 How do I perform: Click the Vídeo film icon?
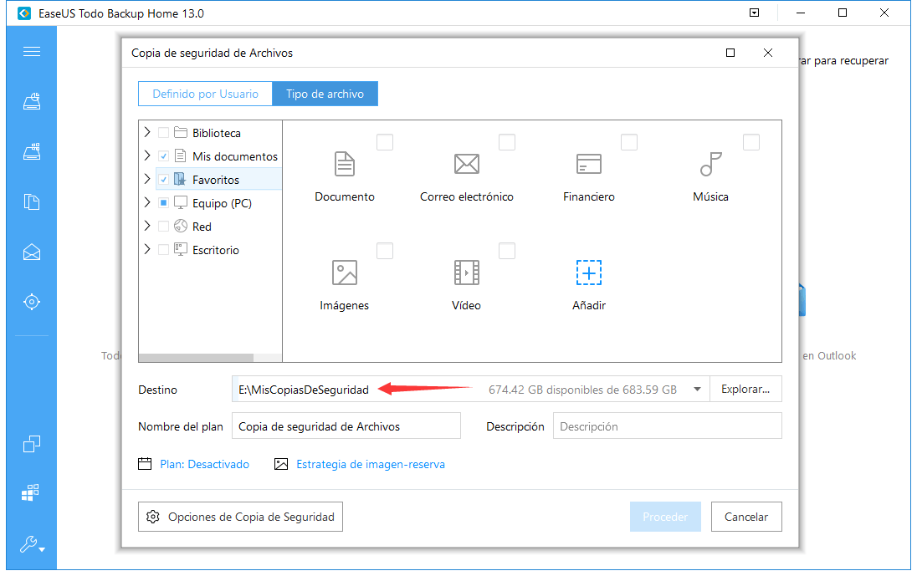click(467, 273)
